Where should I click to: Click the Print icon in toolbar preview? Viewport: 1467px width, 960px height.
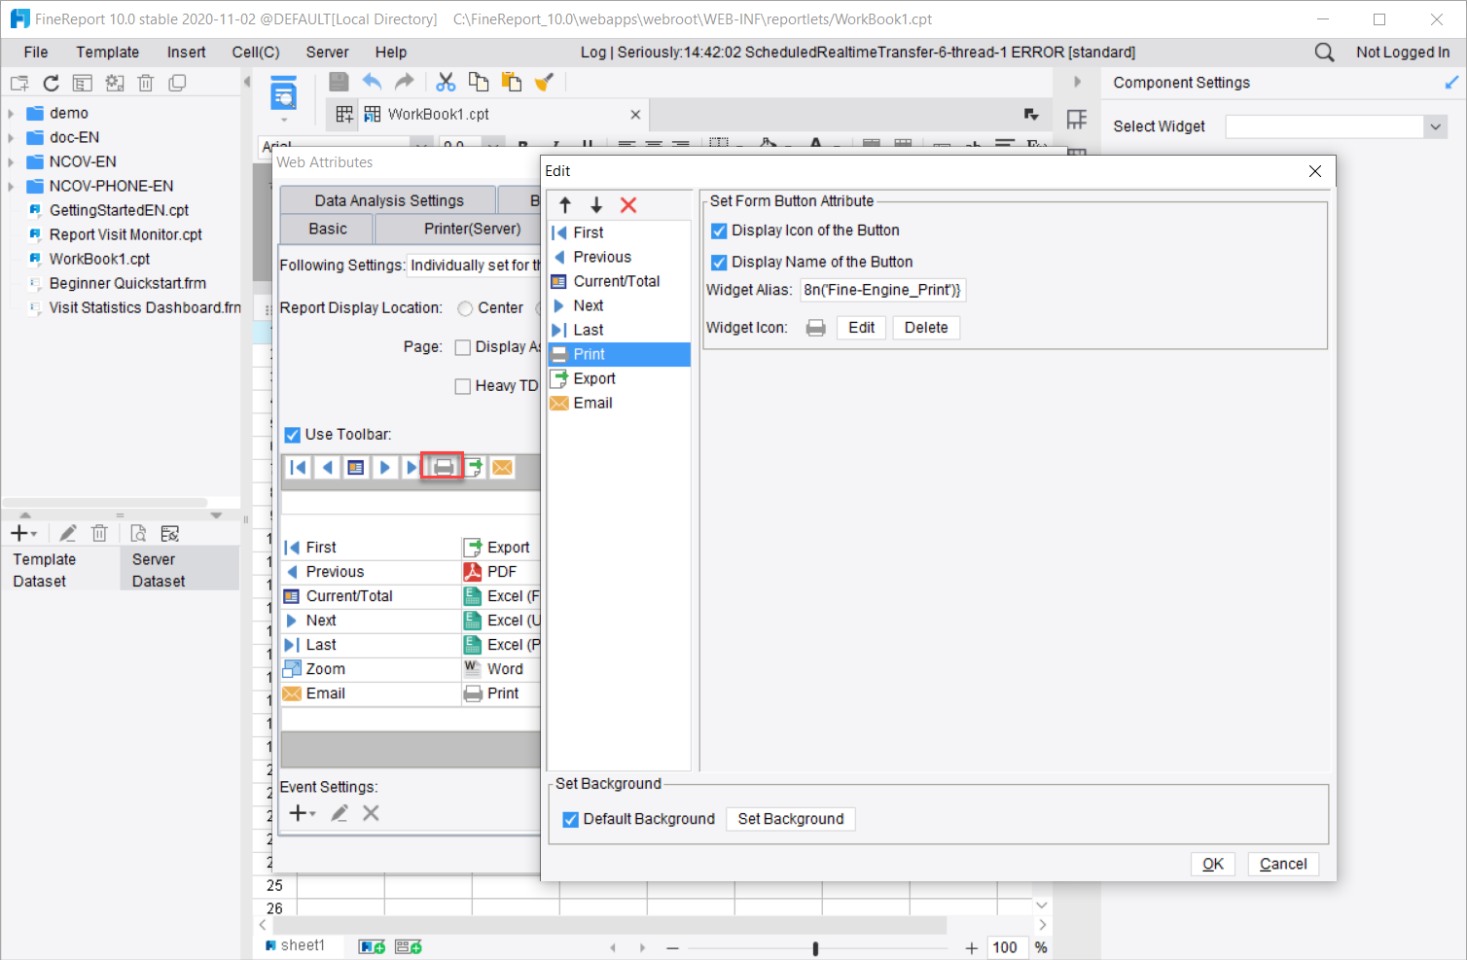click(x=444, y=468)
